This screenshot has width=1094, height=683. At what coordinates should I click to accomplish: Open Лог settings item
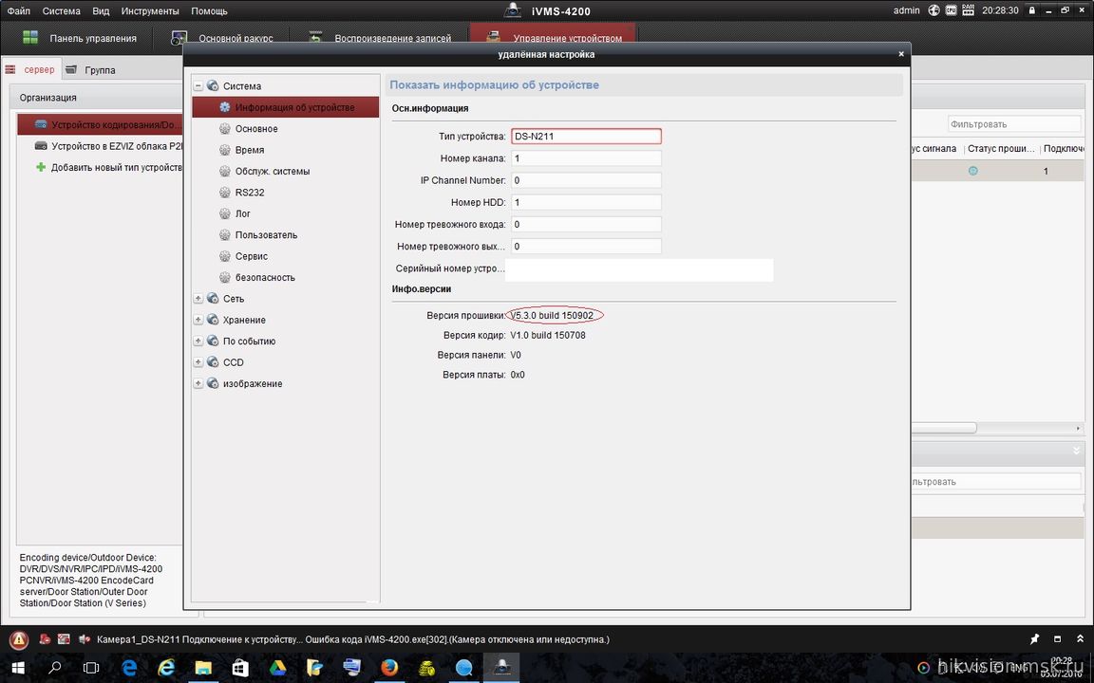pos(242,214)
